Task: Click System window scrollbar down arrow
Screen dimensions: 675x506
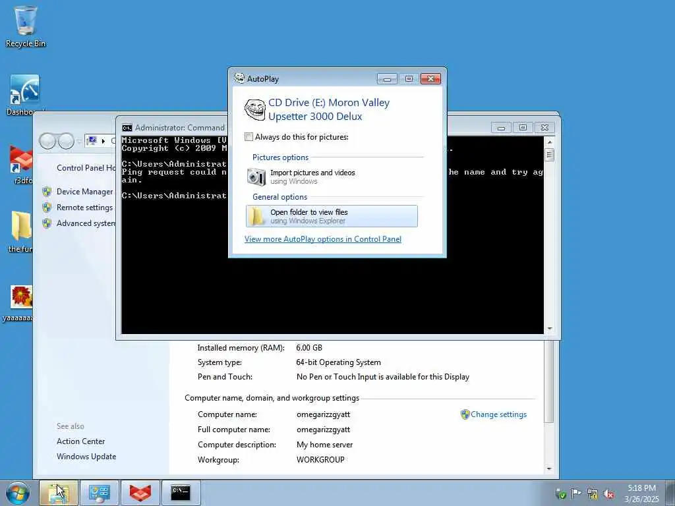Action: (549, 468)
